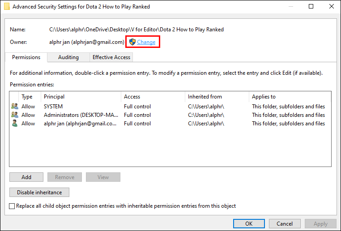341x231 pixels.
Task: Click the Add button
Action: 26,177
